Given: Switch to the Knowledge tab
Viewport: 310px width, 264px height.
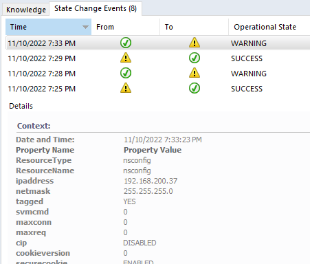Looking at the screenshot, I should [25, 10].
